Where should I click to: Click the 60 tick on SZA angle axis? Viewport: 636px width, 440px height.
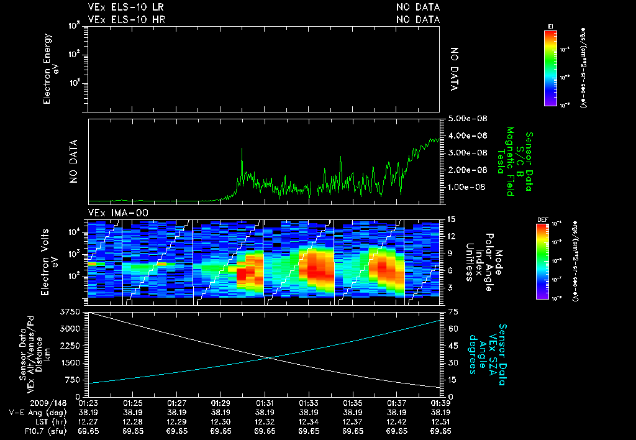point(453,329)
